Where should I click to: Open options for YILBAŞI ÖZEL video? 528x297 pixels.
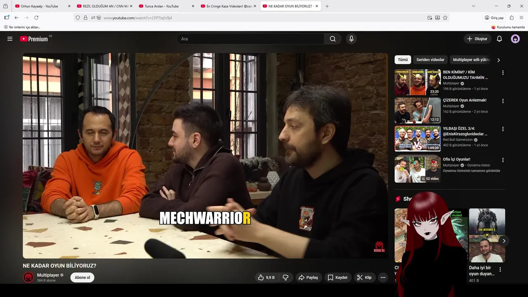502,129
